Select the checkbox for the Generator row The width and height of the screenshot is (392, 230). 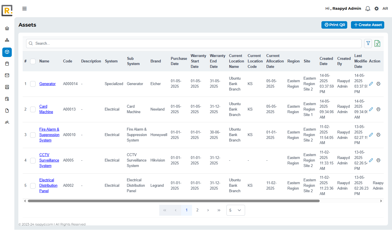33,84
